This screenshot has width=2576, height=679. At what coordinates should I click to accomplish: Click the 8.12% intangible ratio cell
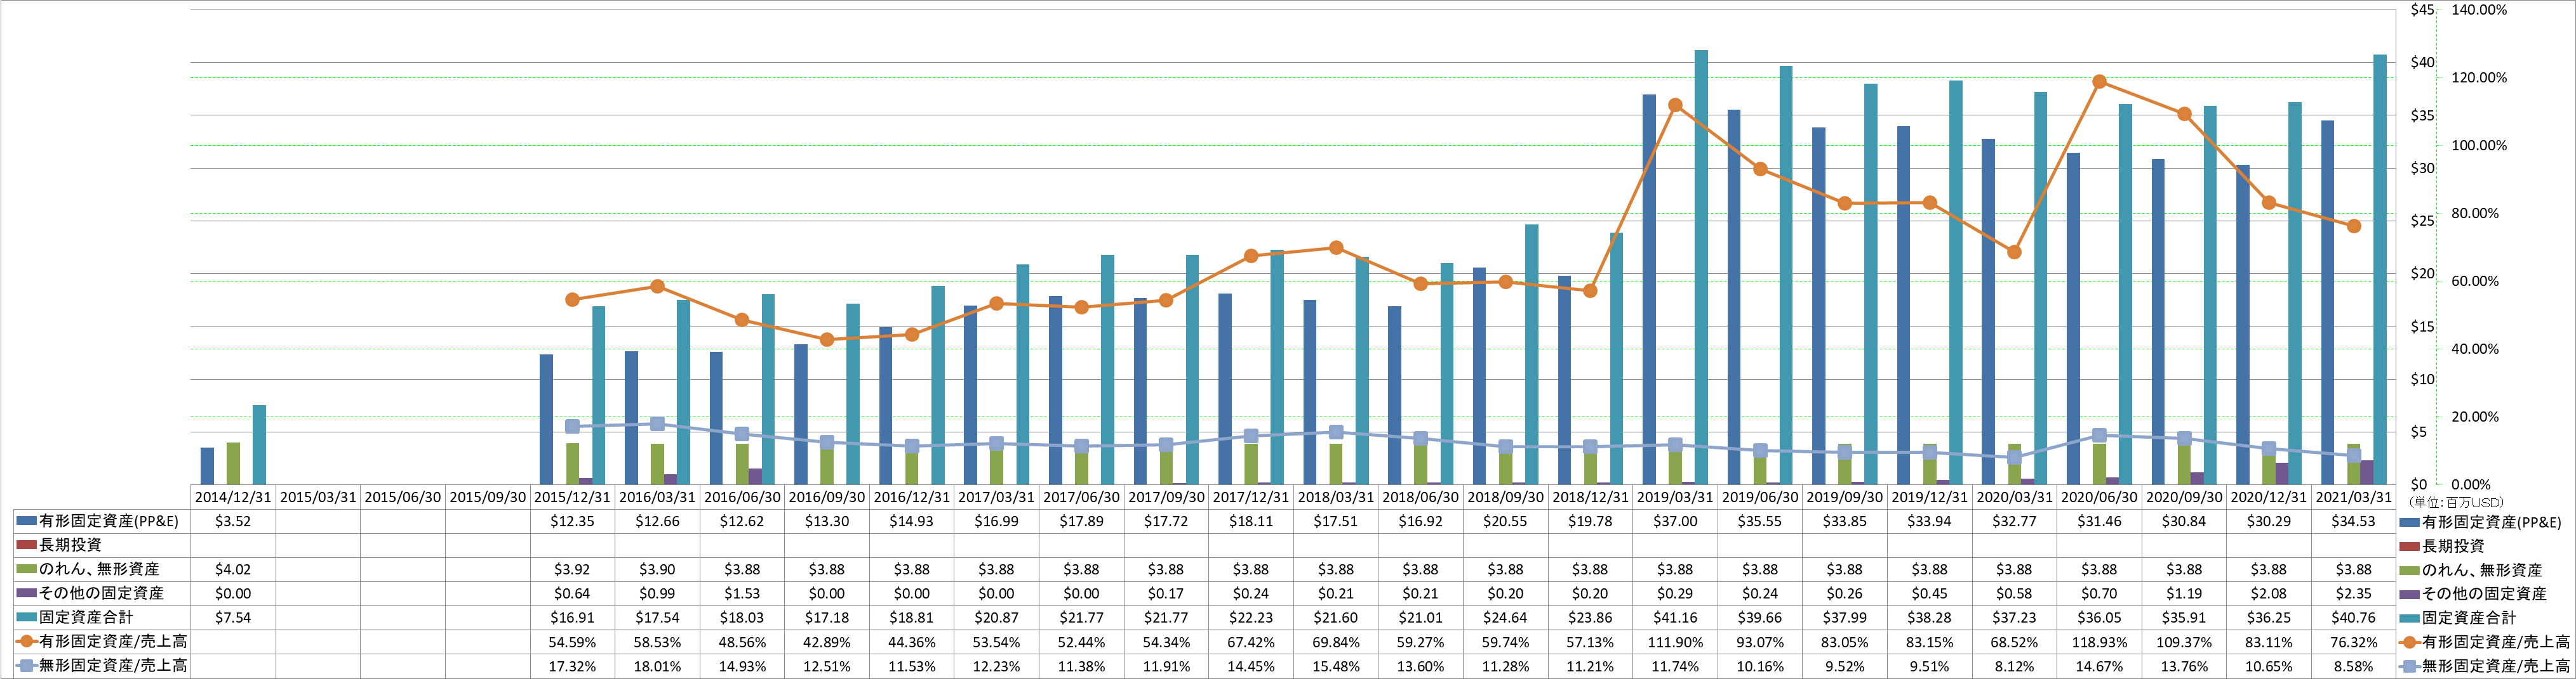coord(2014,666)
